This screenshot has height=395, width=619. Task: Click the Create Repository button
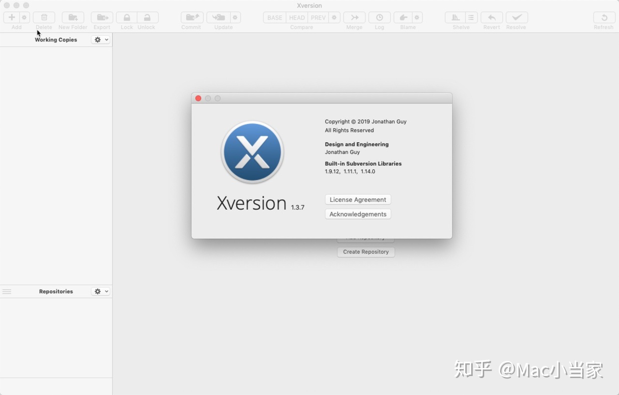(x=366, y=252)
